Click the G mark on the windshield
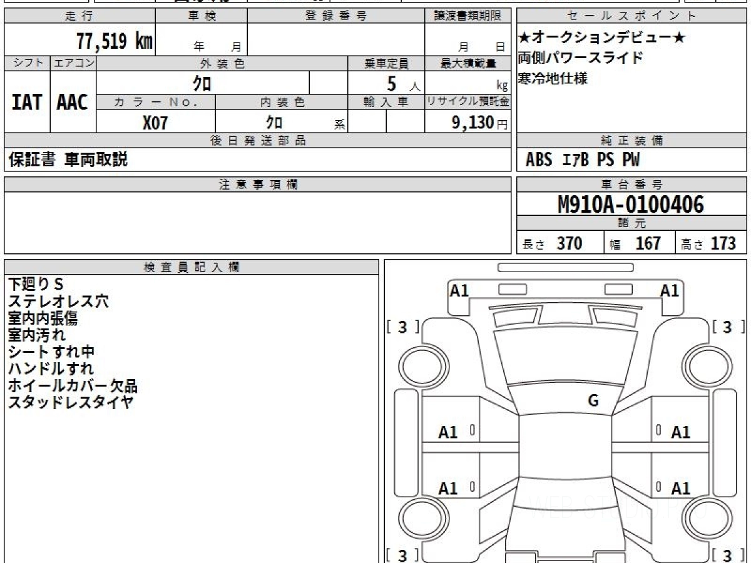The width and height of the screenshot is (751, 563). [x=593, y=401]
